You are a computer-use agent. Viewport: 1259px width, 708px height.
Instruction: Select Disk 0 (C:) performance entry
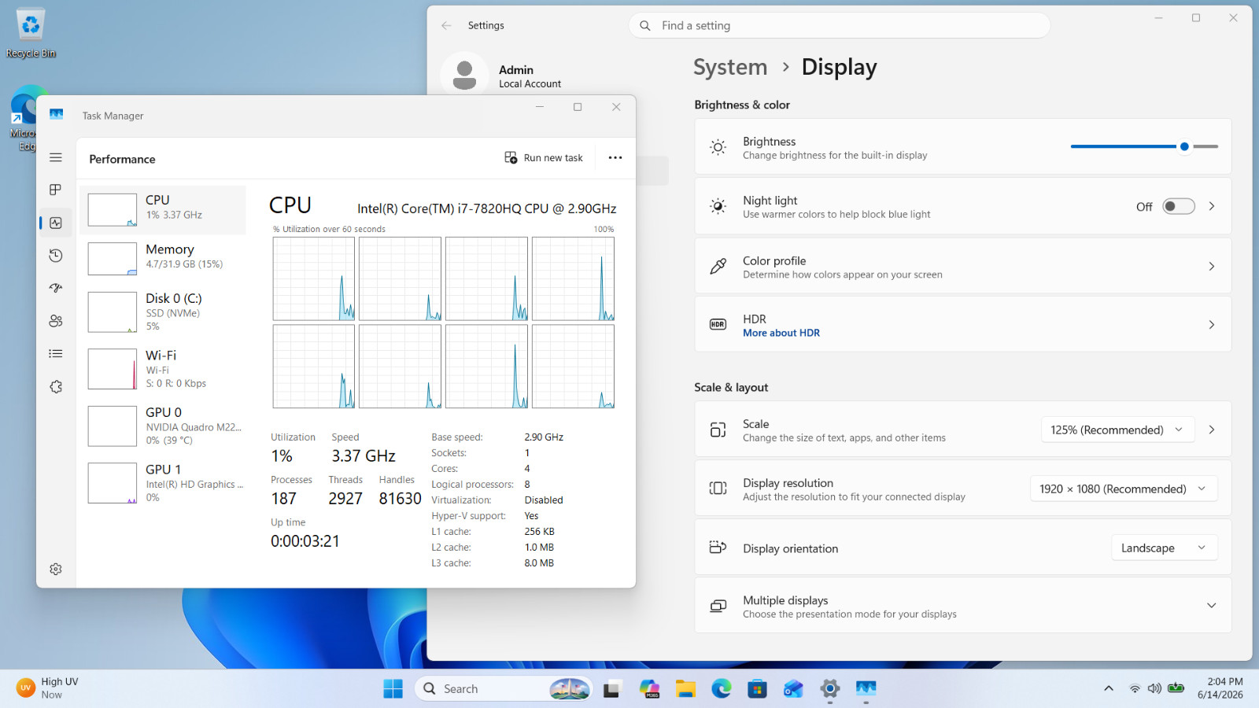click(163, 312)
